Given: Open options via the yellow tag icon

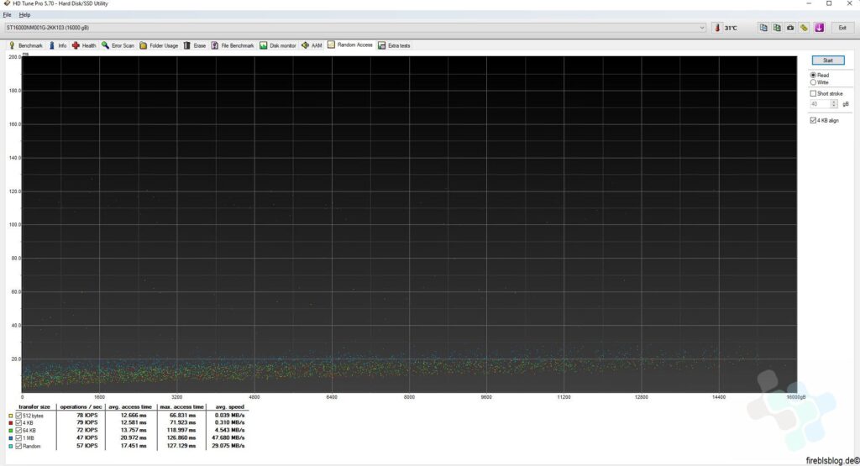Looking at the screenshot, I should [804, 28].
